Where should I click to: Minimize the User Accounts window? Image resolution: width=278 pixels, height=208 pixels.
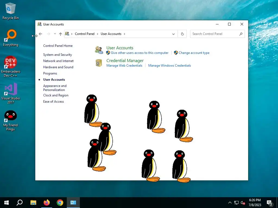pos(217,24)
